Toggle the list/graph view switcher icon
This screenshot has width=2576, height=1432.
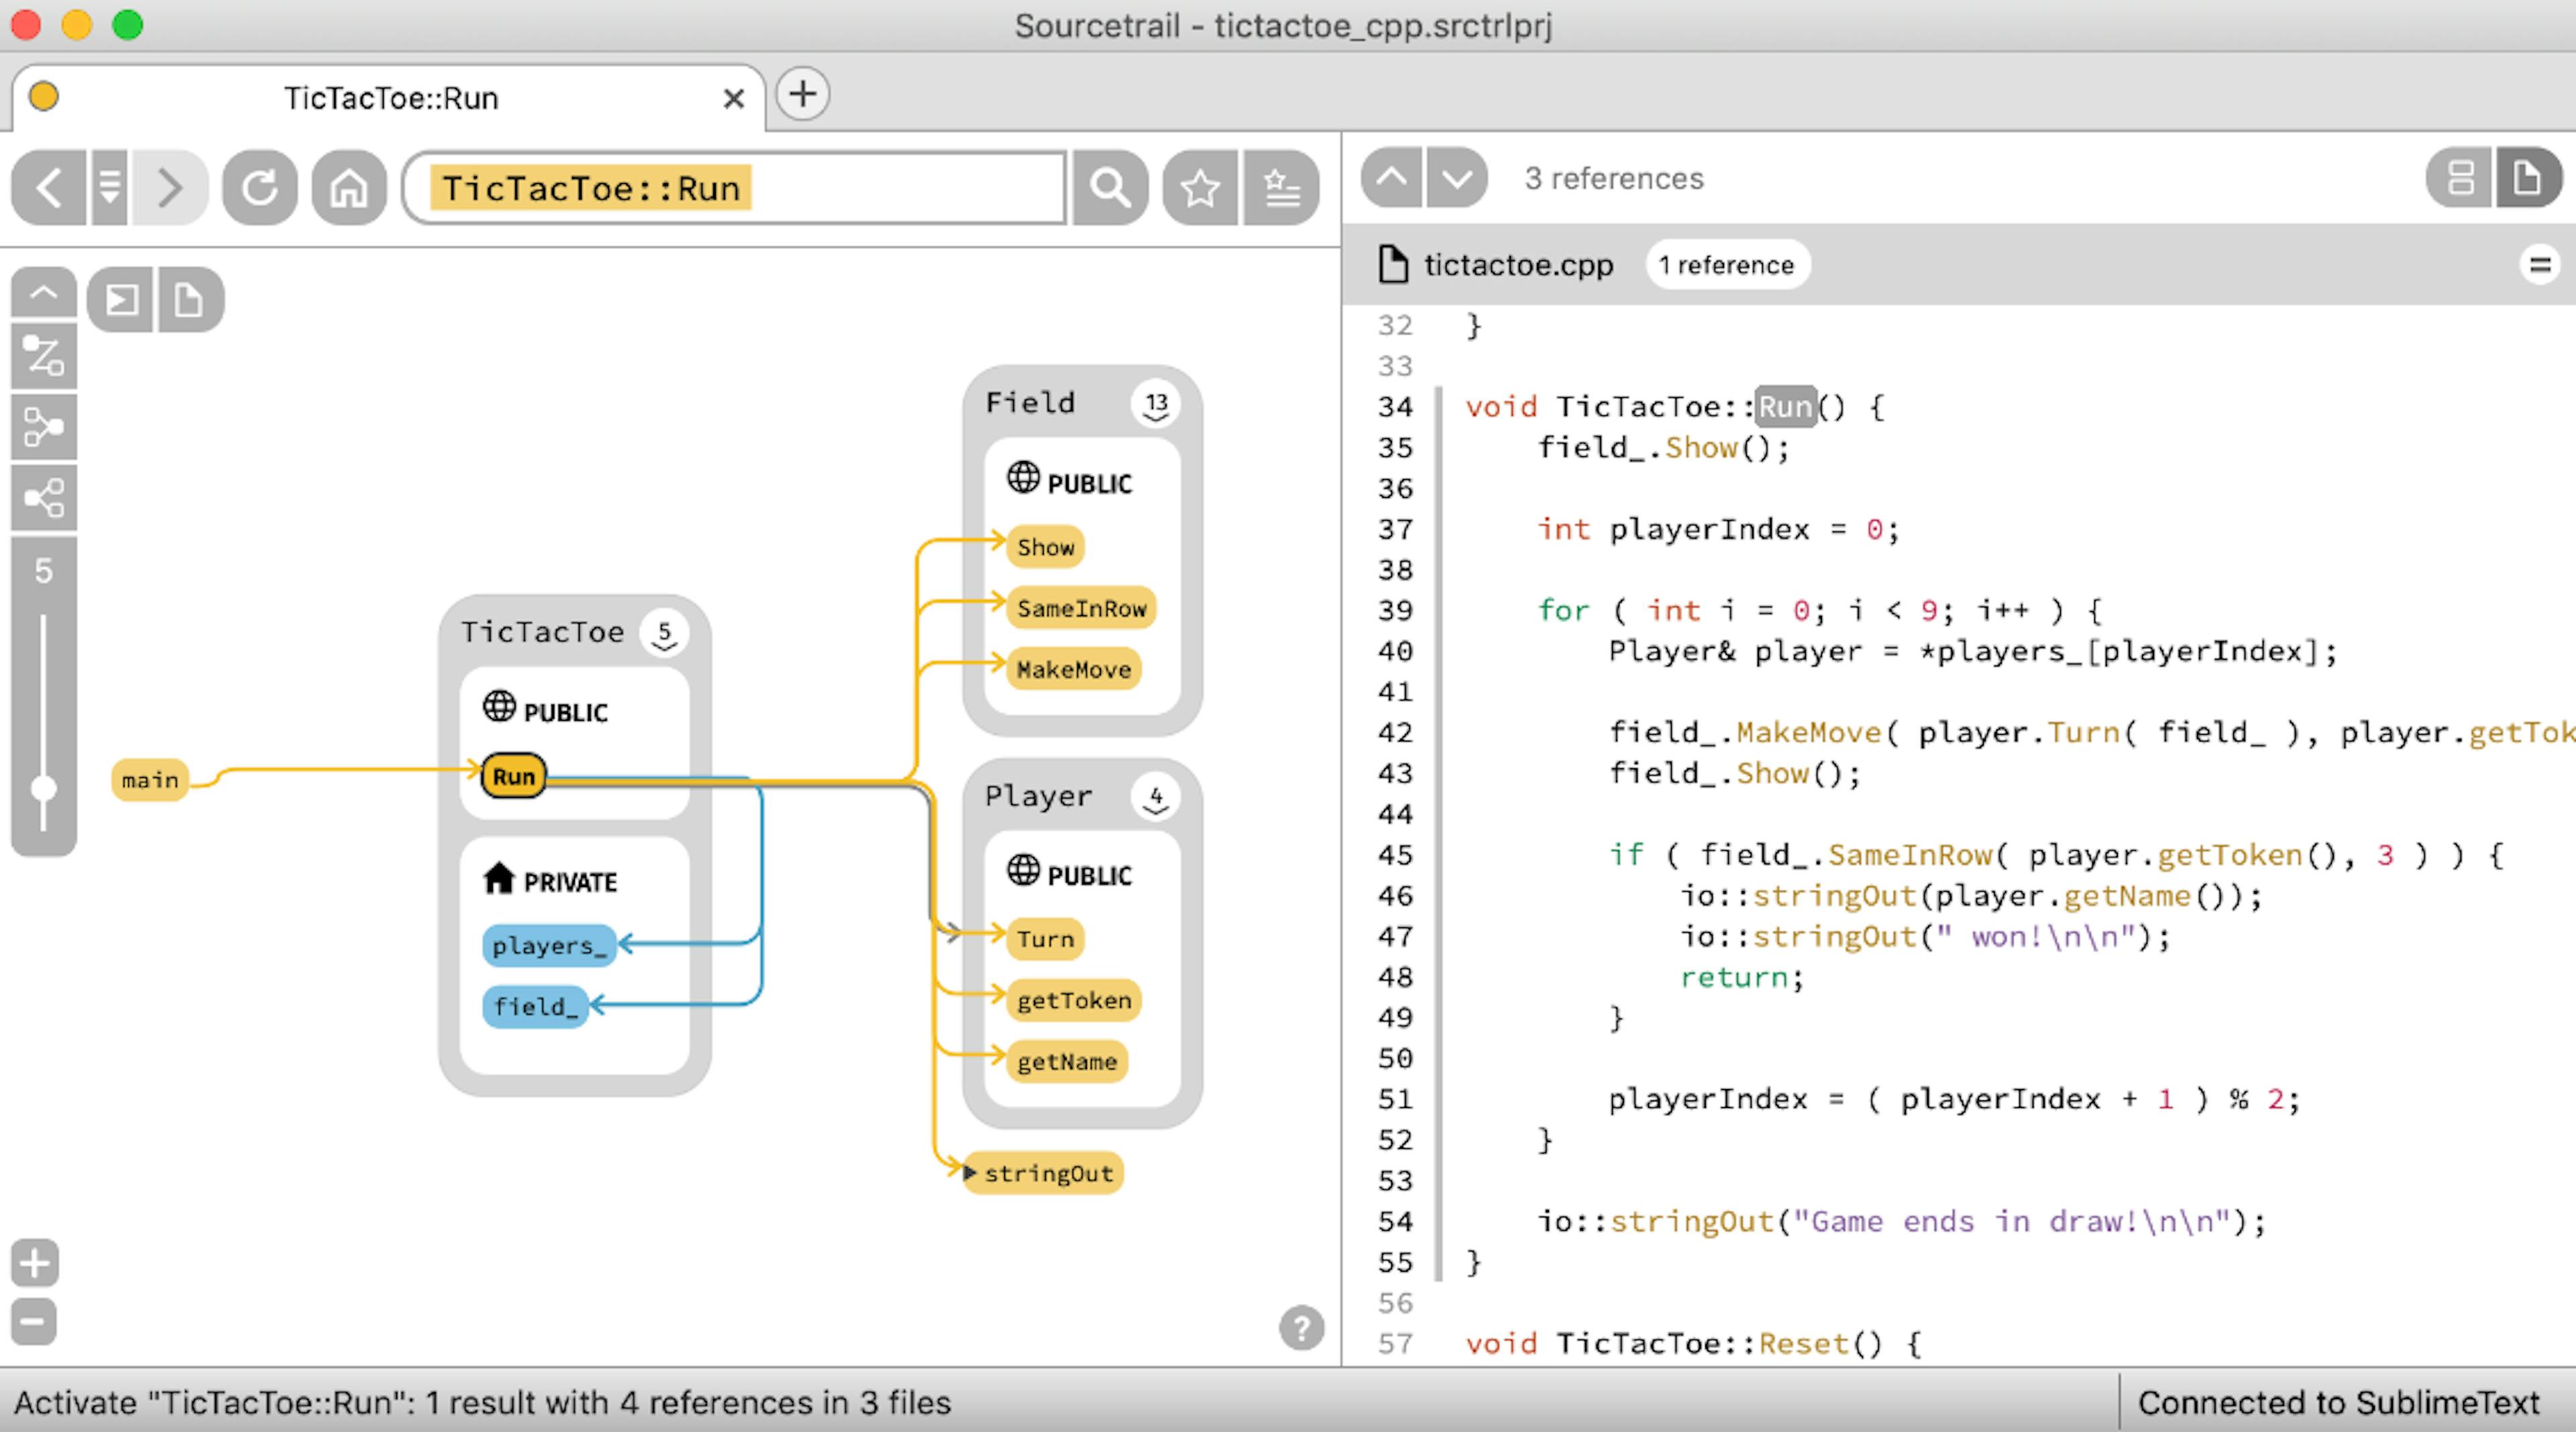[2456, 178]
